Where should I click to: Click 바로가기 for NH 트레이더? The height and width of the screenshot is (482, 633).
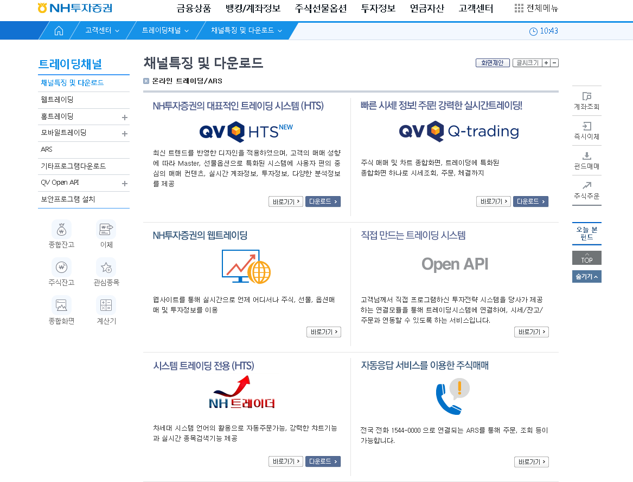(286, 461)
